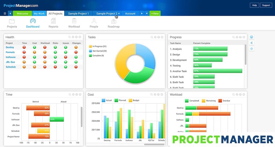Click the 60% Development progress bar
This screenshot has height=147, width=275.
coord(208,60)
